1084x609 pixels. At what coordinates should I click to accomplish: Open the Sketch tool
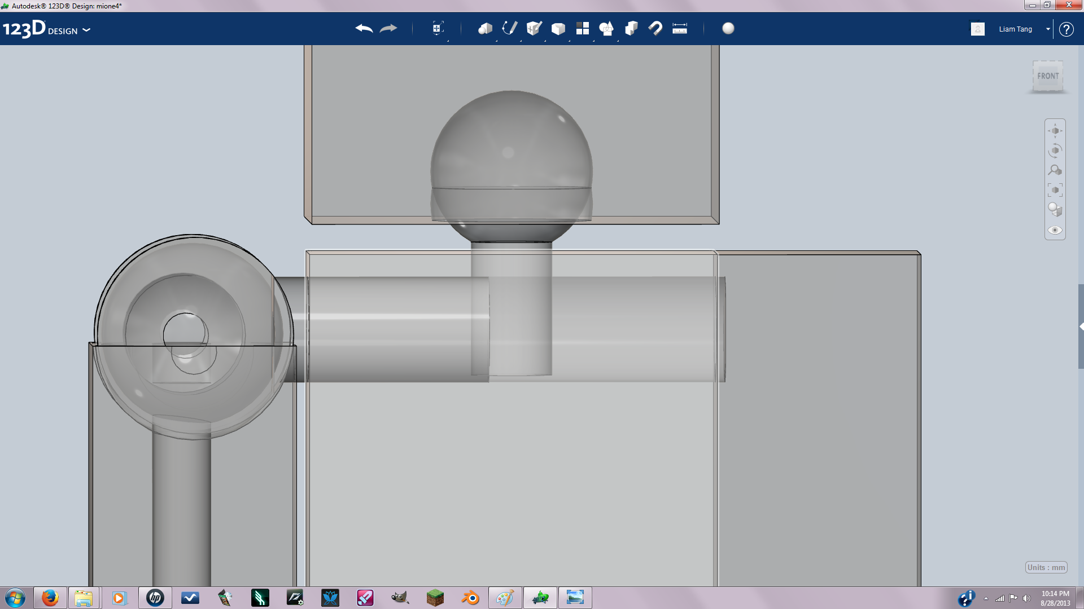click(510, 28)
